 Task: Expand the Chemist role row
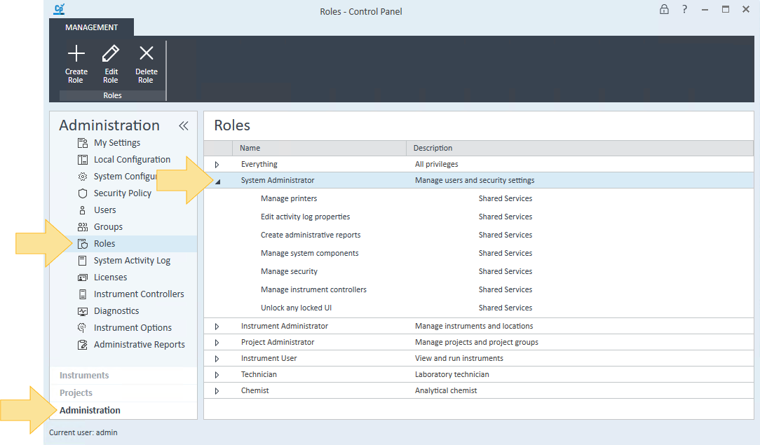coord(217,391)
